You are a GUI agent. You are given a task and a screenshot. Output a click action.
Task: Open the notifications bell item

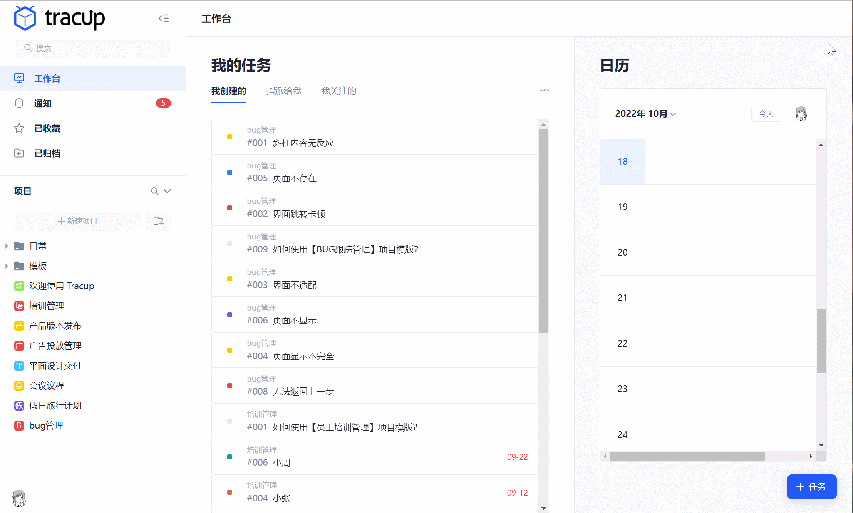[42, 103]
